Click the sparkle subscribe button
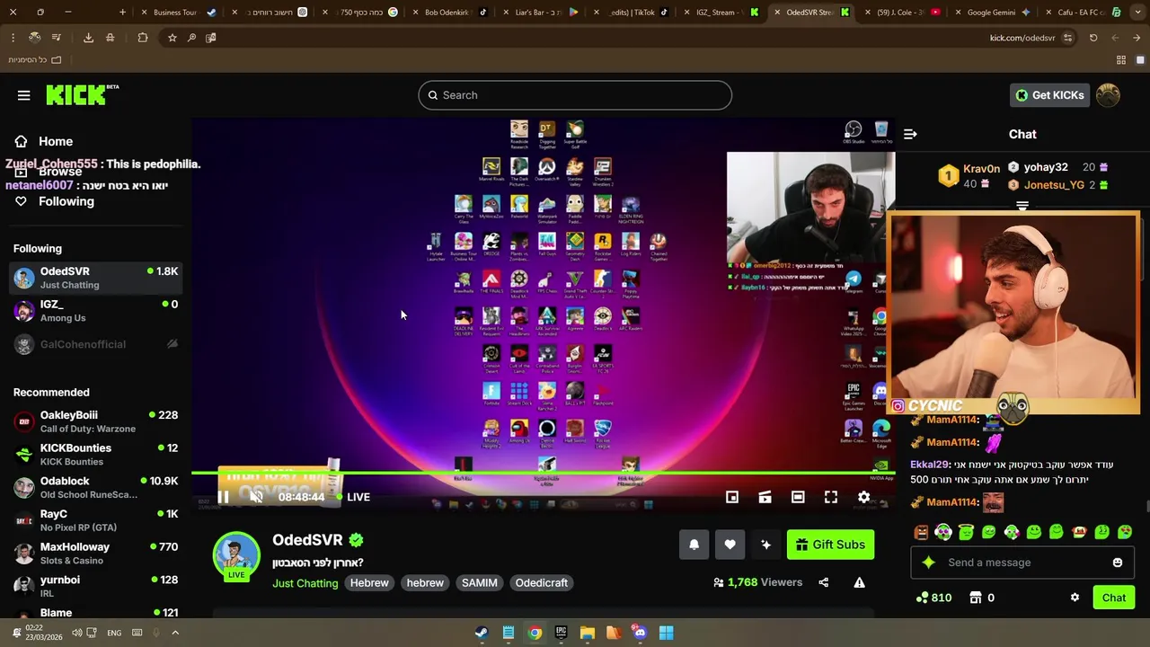This screenshot has width=1150, height=647. pyautogui.click(x=765, y=545)
